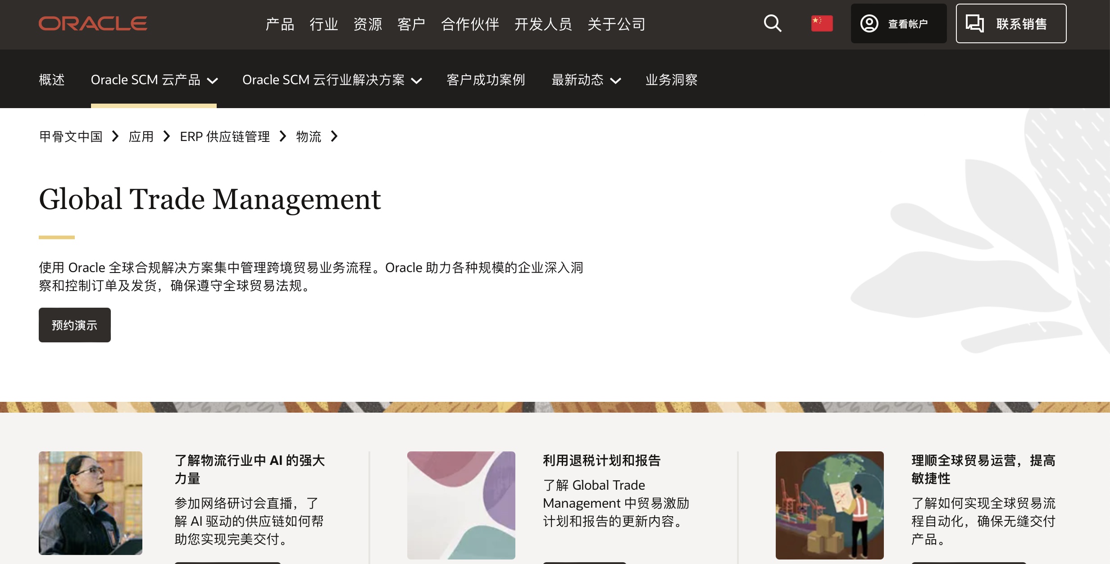This screenshot has width=1110, height=564.
Task: Open the abstract shapes thumbnail
Action: (x=461, y=505)
